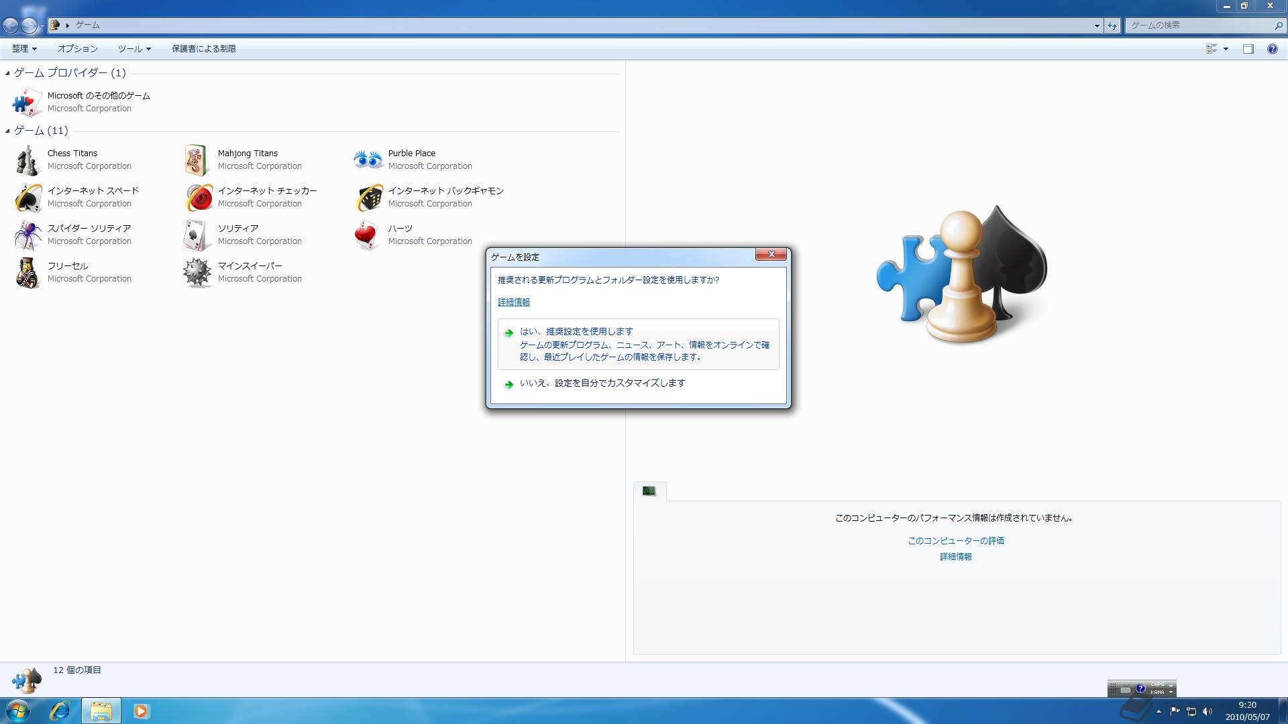1288x724 pixels.
Task: Open Action Center flag tray icon
Action: (1175, 711)
